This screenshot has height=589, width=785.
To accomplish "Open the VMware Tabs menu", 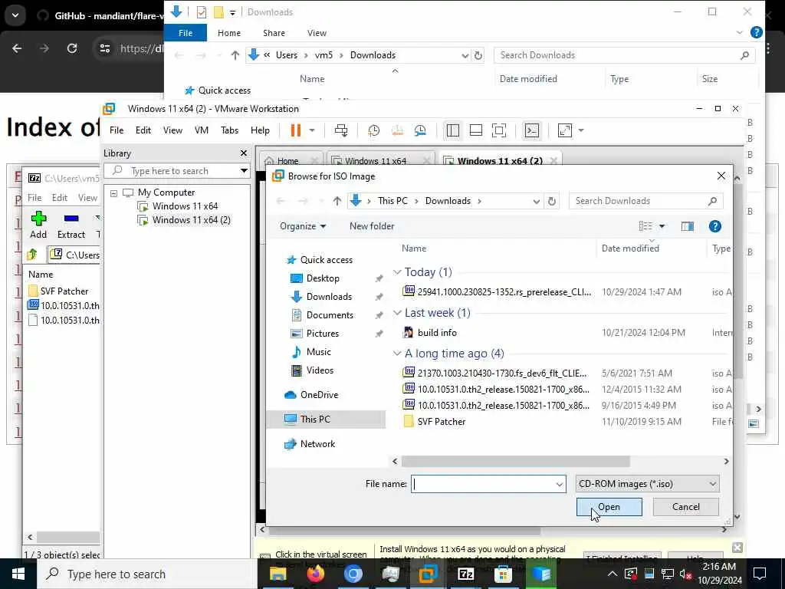I will point(229,130).
